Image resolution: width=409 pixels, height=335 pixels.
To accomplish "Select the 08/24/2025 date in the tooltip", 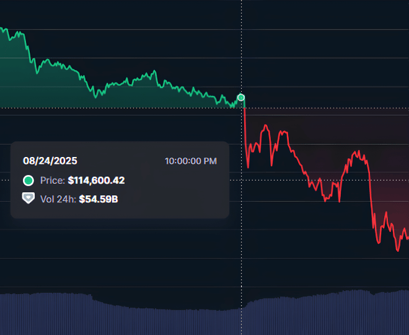I will 50,161.
